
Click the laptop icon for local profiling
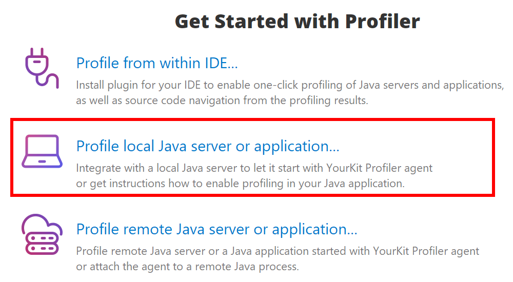pyautogui.click(x=42, y=151)
